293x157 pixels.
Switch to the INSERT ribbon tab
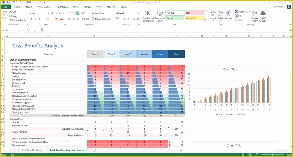pyautogui.click(x=29, y=7)
